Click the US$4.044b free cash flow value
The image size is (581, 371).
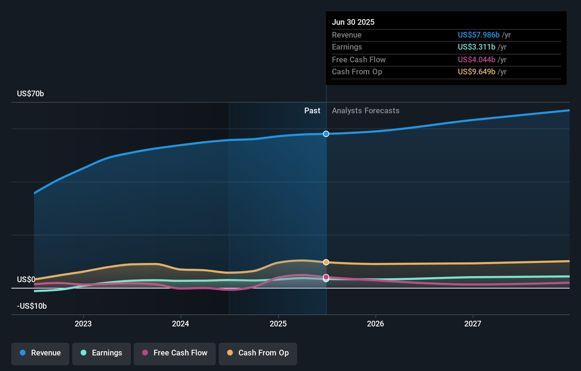tap(477, 59)
